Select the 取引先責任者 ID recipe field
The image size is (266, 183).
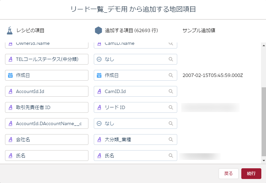pos(47,107)
